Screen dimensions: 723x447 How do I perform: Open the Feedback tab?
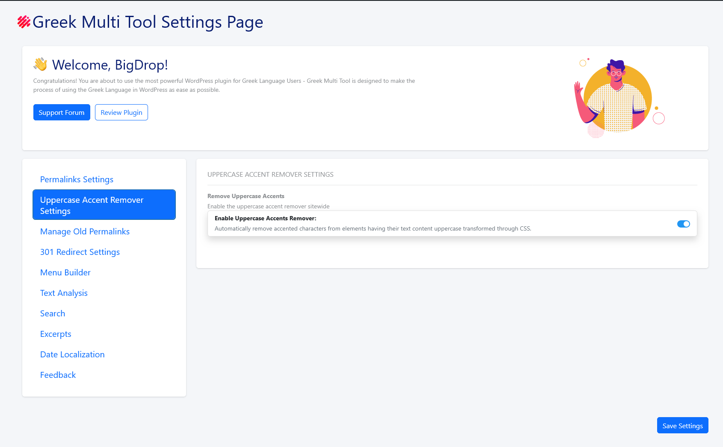58,375
